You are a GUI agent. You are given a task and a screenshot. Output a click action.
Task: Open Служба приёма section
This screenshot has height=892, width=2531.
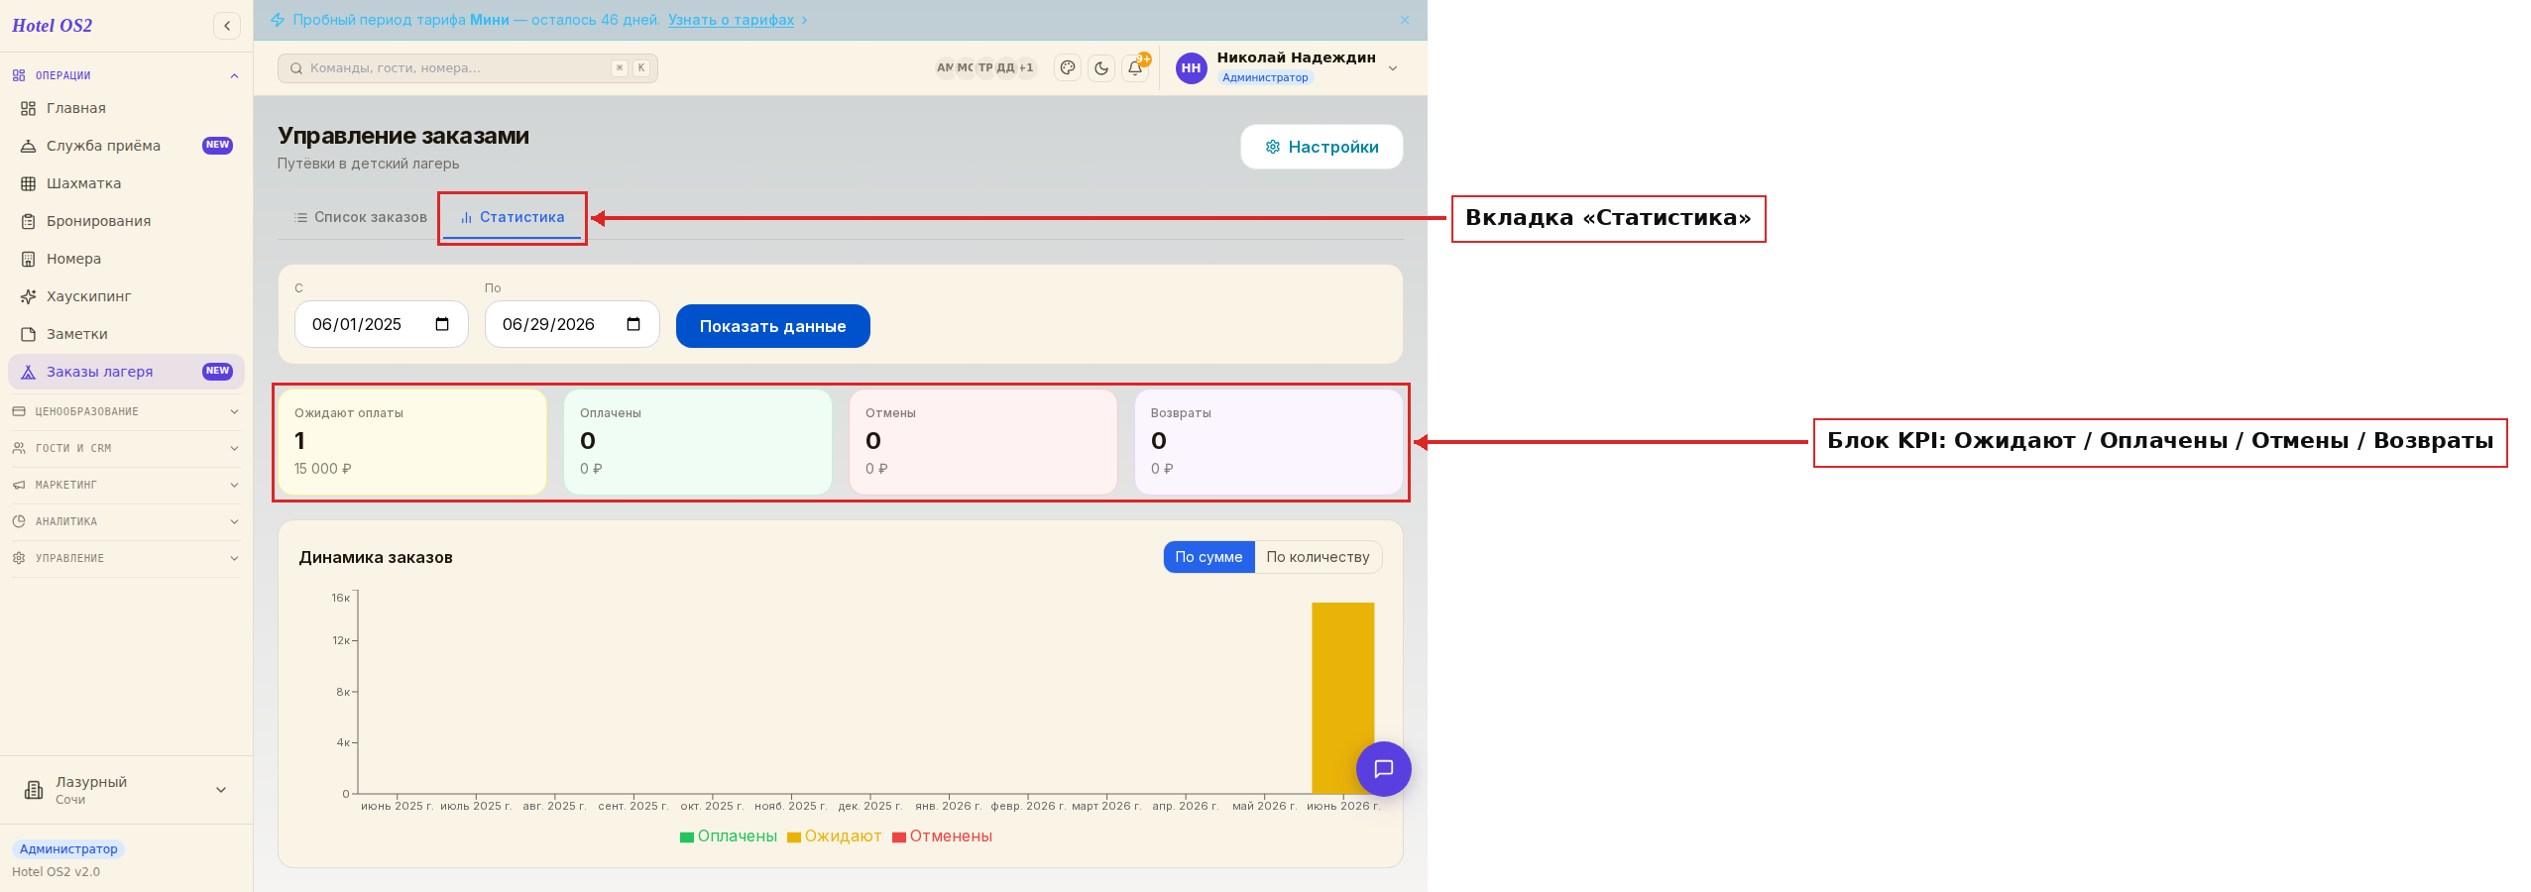click(x=126, y=146)
